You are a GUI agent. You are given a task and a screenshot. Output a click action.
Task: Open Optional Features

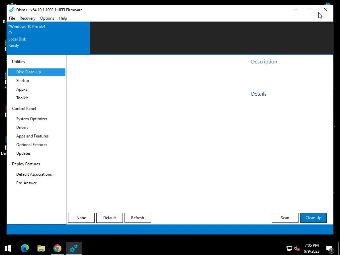click(x=32, y=145)
